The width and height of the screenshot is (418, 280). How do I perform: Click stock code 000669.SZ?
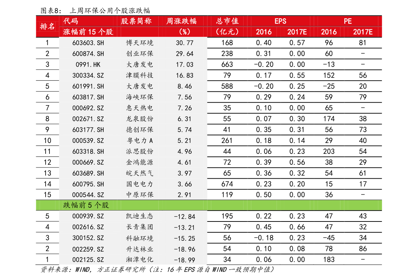coord(88,163)
